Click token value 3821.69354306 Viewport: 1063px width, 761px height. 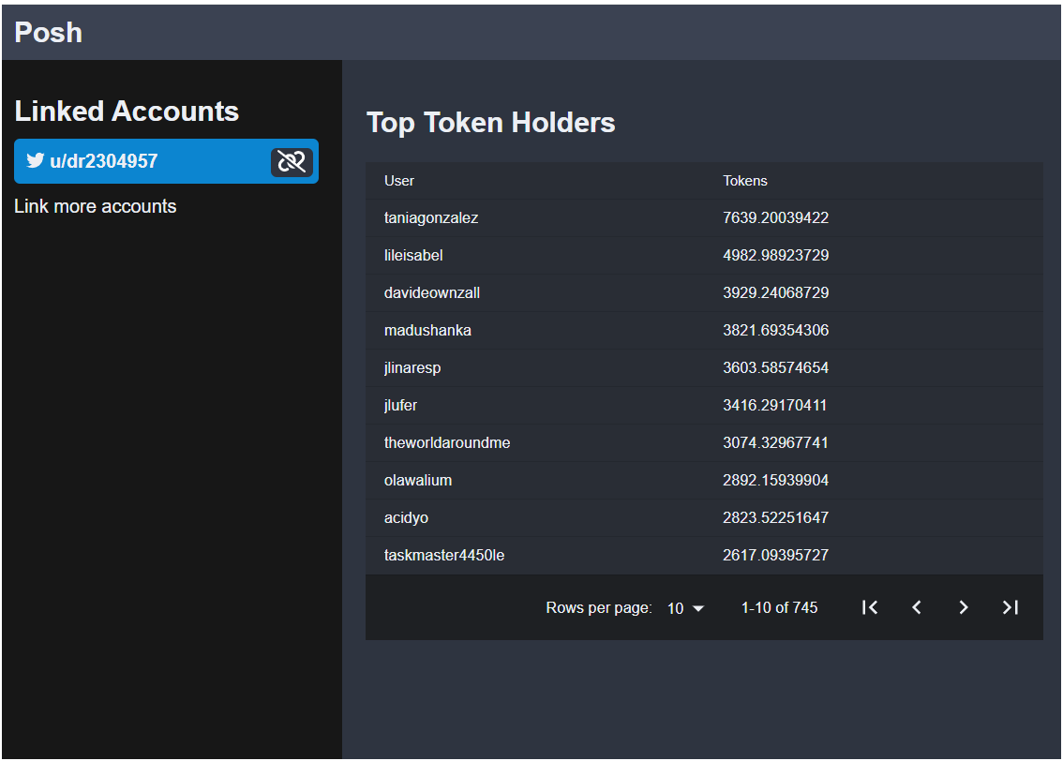point(775,330)
